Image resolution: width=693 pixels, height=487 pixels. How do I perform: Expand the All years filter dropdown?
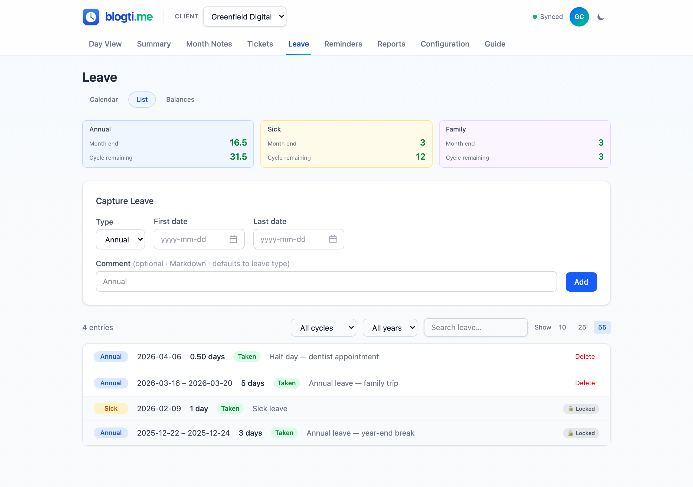[390, 328]
